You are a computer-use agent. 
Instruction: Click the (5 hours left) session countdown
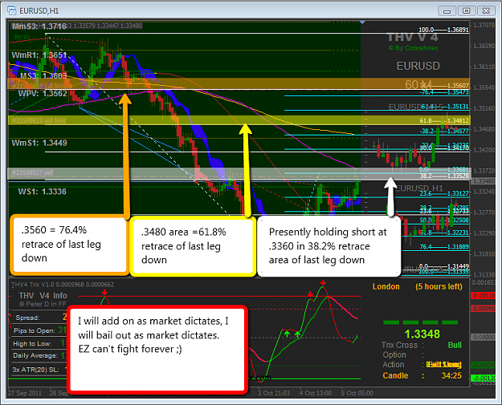tap(439, 287)
